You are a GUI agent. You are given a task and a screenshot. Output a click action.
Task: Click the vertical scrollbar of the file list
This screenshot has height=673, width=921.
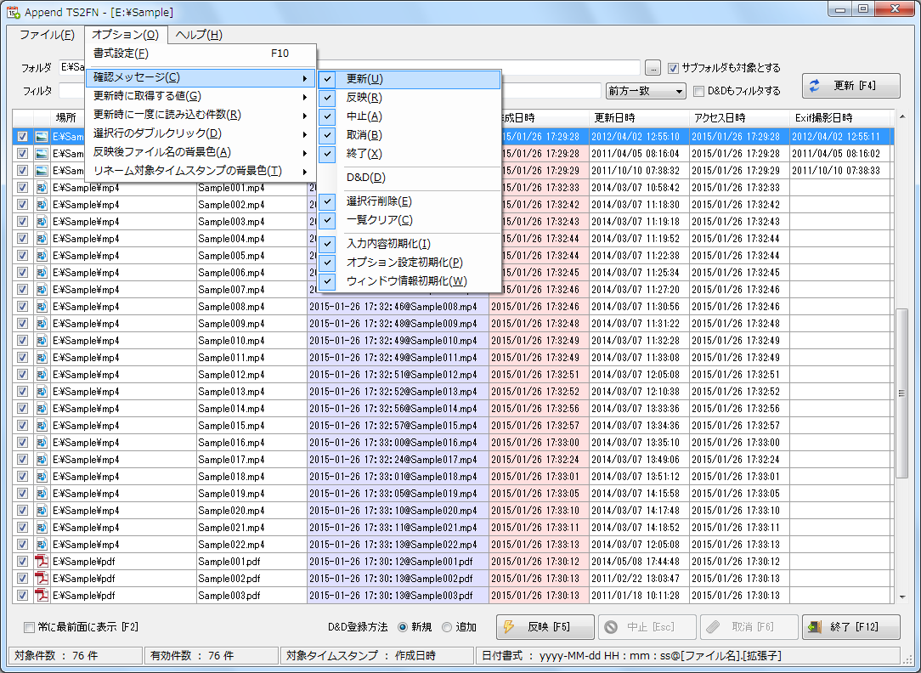(x=901, y=392)
